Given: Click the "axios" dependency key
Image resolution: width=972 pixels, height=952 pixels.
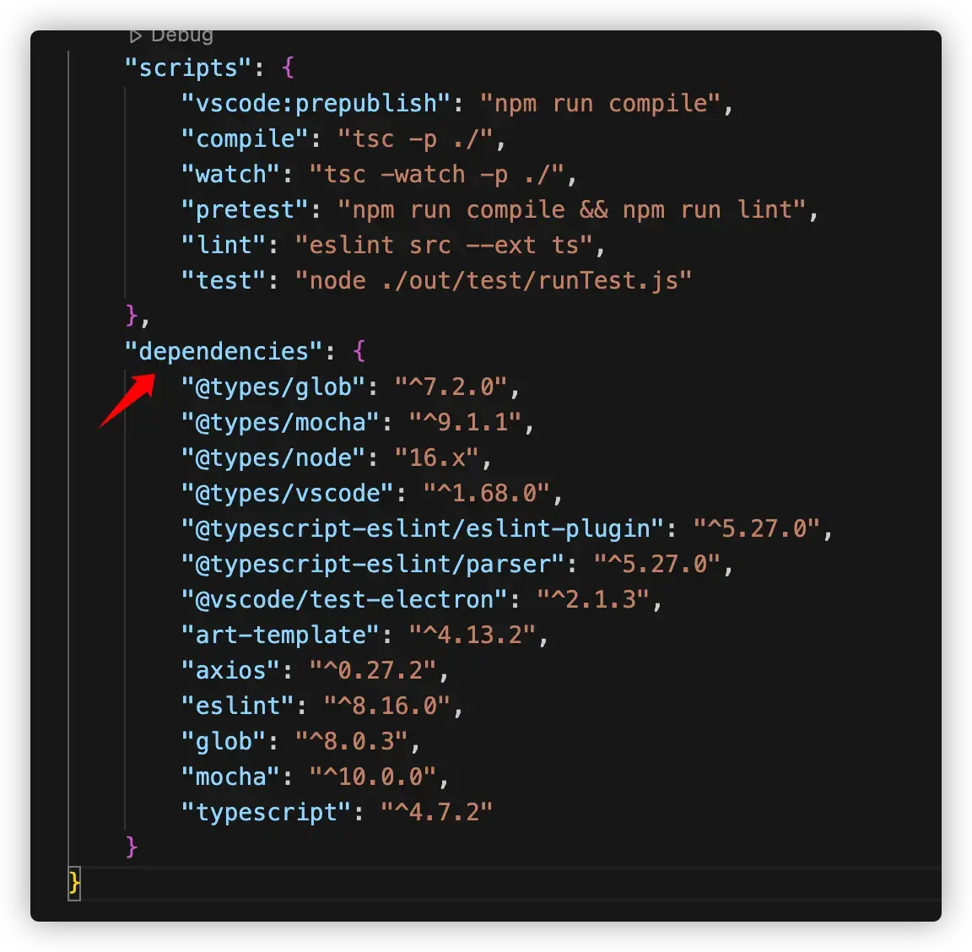Looking at the screenshot, I should 230,670.
